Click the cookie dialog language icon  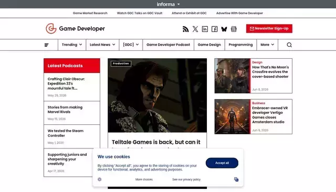tap(236, 179)
